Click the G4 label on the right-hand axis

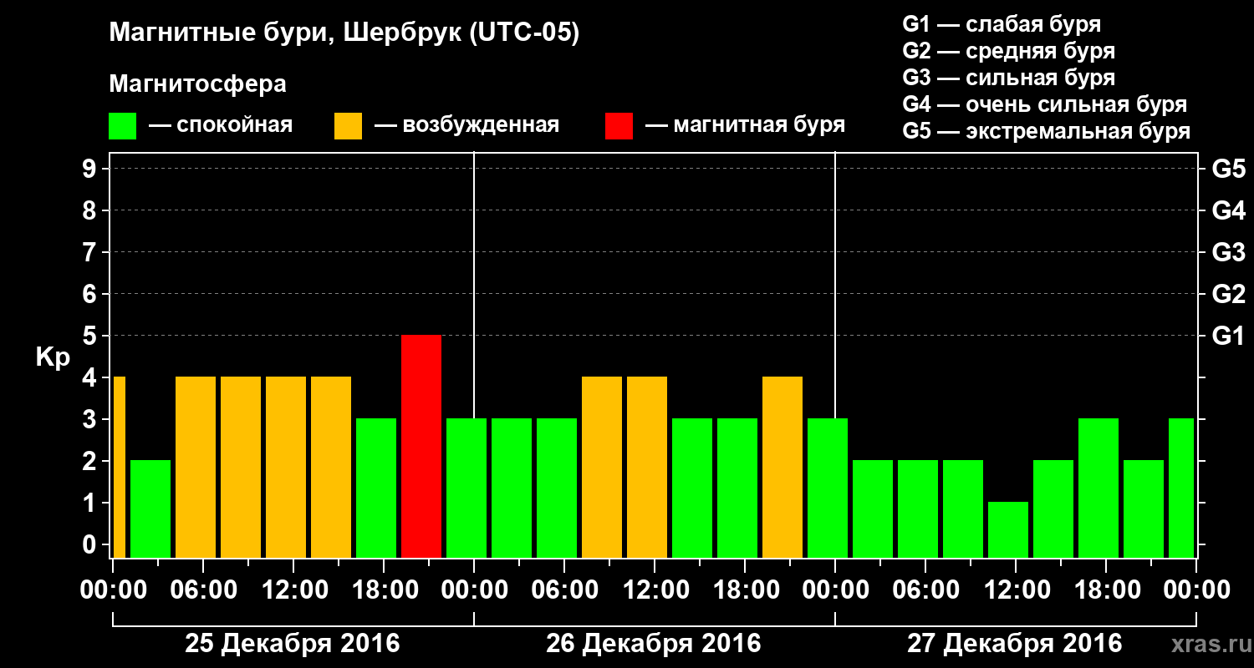(x=1228, y=210)
